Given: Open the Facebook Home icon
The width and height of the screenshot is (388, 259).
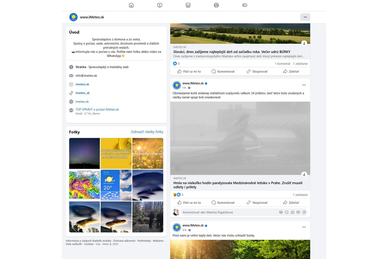Looking at the screenshot, I should (x=131, y=5).
